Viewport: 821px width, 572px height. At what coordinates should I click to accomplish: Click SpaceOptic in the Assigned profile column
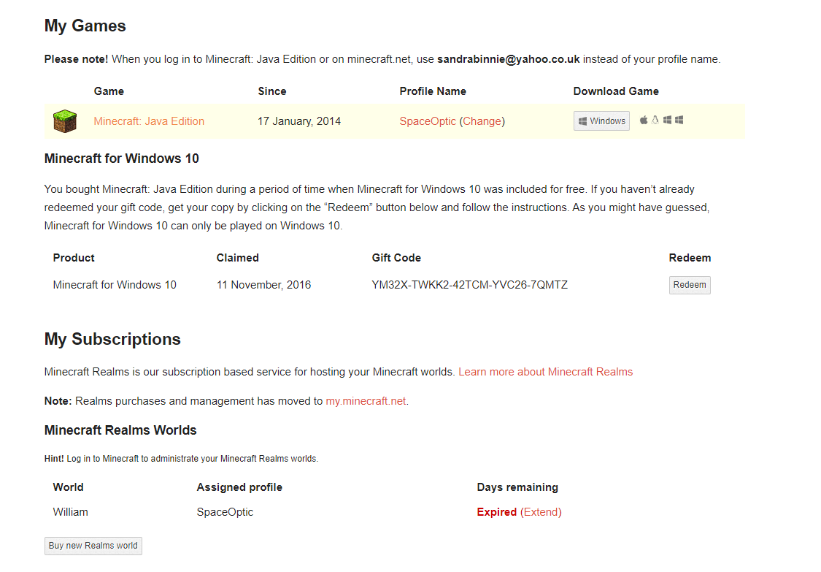225,512
